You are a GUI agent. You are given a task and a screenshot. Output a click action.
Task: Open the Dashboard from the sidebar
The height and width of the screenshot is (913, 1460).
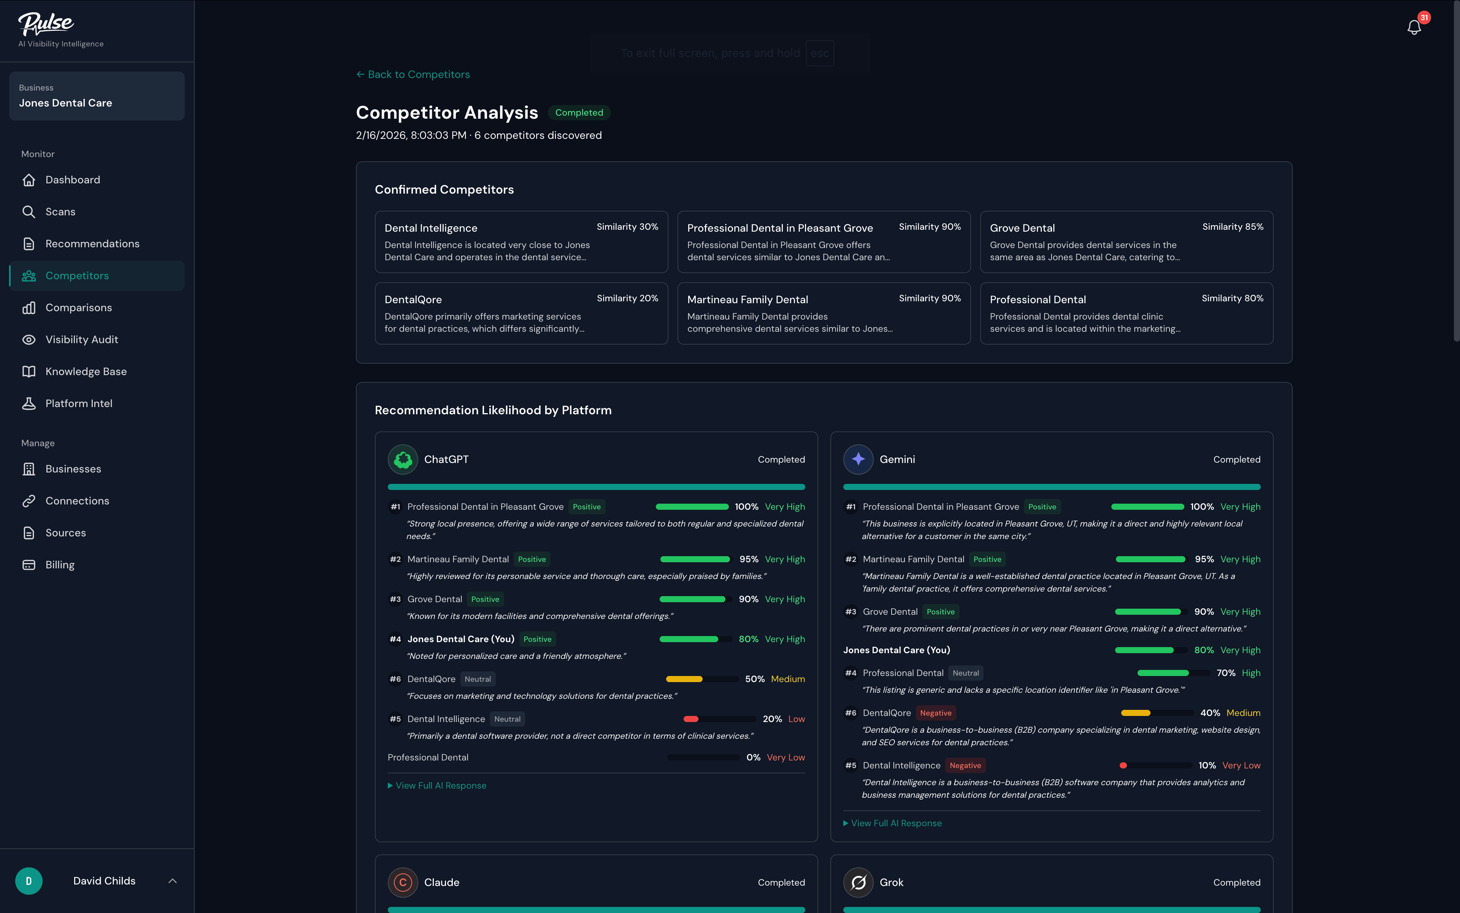click(29, 179)
